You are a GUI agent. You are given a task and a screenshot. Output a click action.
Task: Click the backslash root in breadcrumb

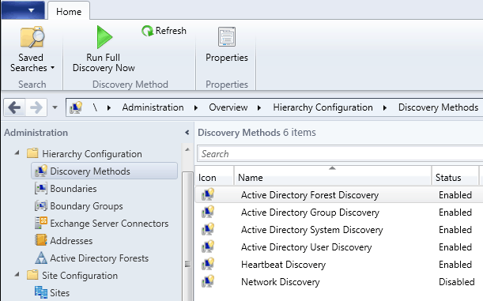tap(95, 107)
